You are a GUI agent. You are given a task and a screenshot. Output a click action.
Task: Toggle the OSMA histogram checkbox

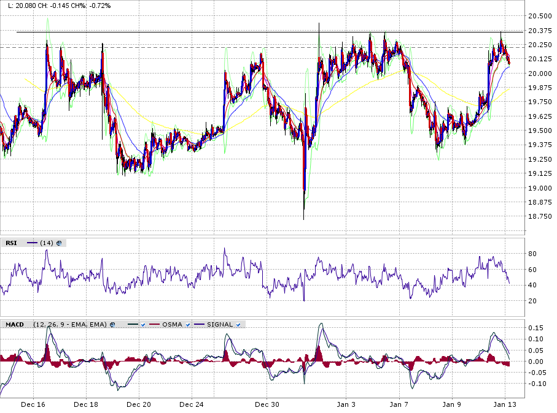click(188, 325)
